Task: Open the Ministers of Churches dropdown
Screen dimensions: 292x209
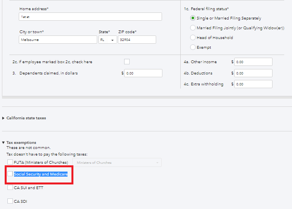Action: [117, 163]
